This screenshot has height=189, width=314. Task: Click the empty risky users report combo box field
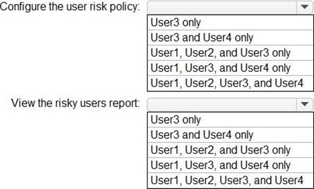click(x=221, y=104)
